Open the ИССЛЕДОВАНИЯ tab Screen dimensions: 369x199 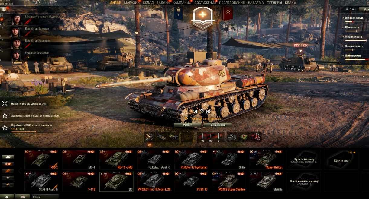232,2
